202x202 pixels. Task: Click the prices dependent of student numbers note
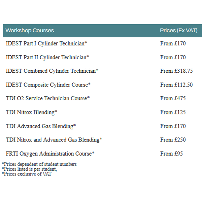[x=39, y=164]
